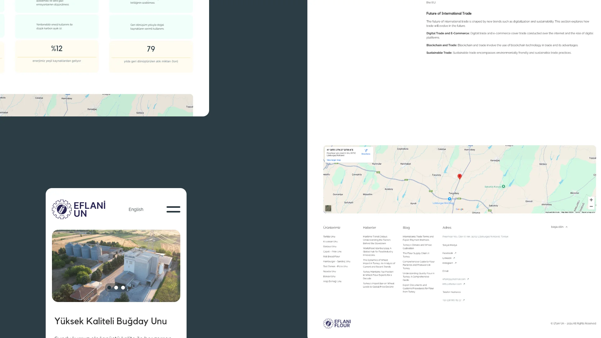Select the third carousel dot
The image size is (601, 338).
click(x=123, y=288)
